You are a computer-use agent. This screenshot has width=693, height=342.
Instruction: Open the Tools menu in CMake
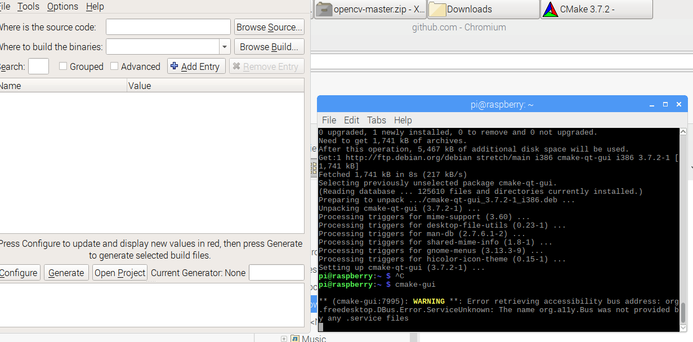[x=28, y=7]
